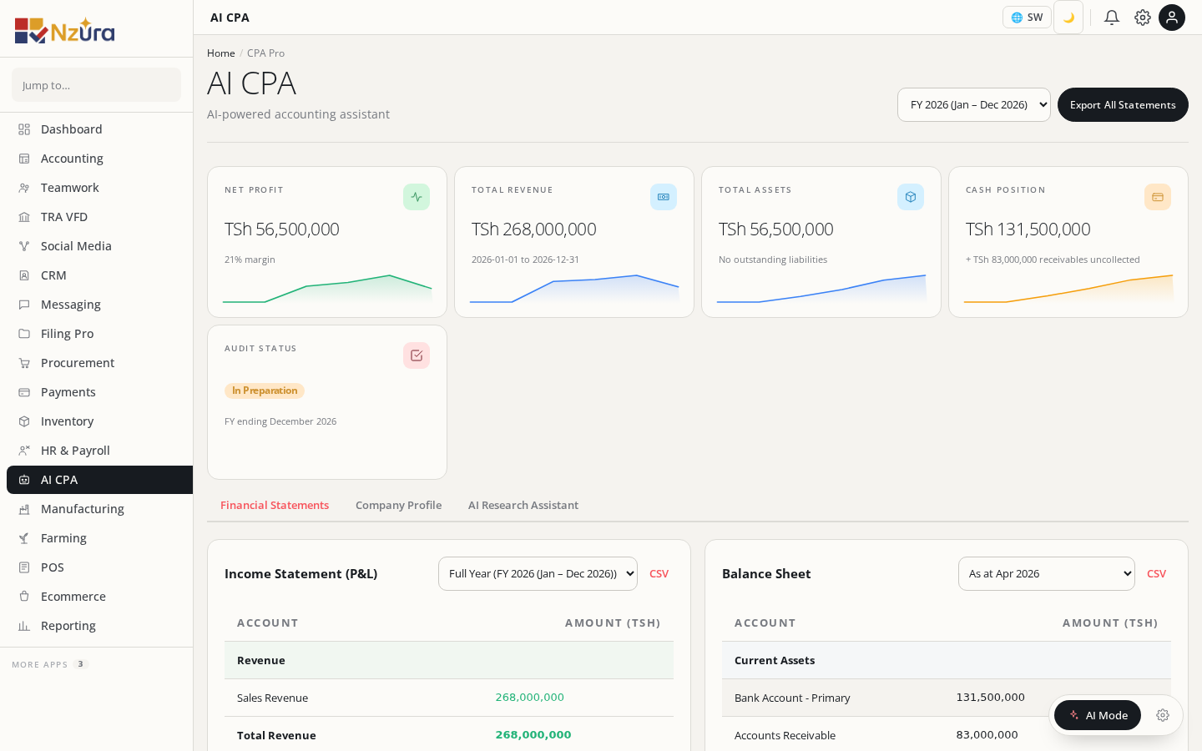Viewport: 1202px width, 751px height.
Task: Click Bank Account - Primary row
Action: point(947,698)
